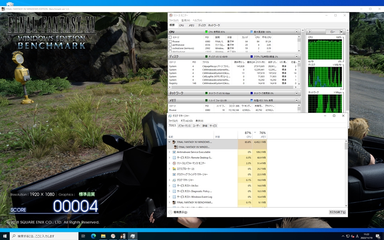Click the Antimalware Service Executable icon
The width and height of the screenshot is (384, 240).
pyautogui.click(x=174, y=152)
